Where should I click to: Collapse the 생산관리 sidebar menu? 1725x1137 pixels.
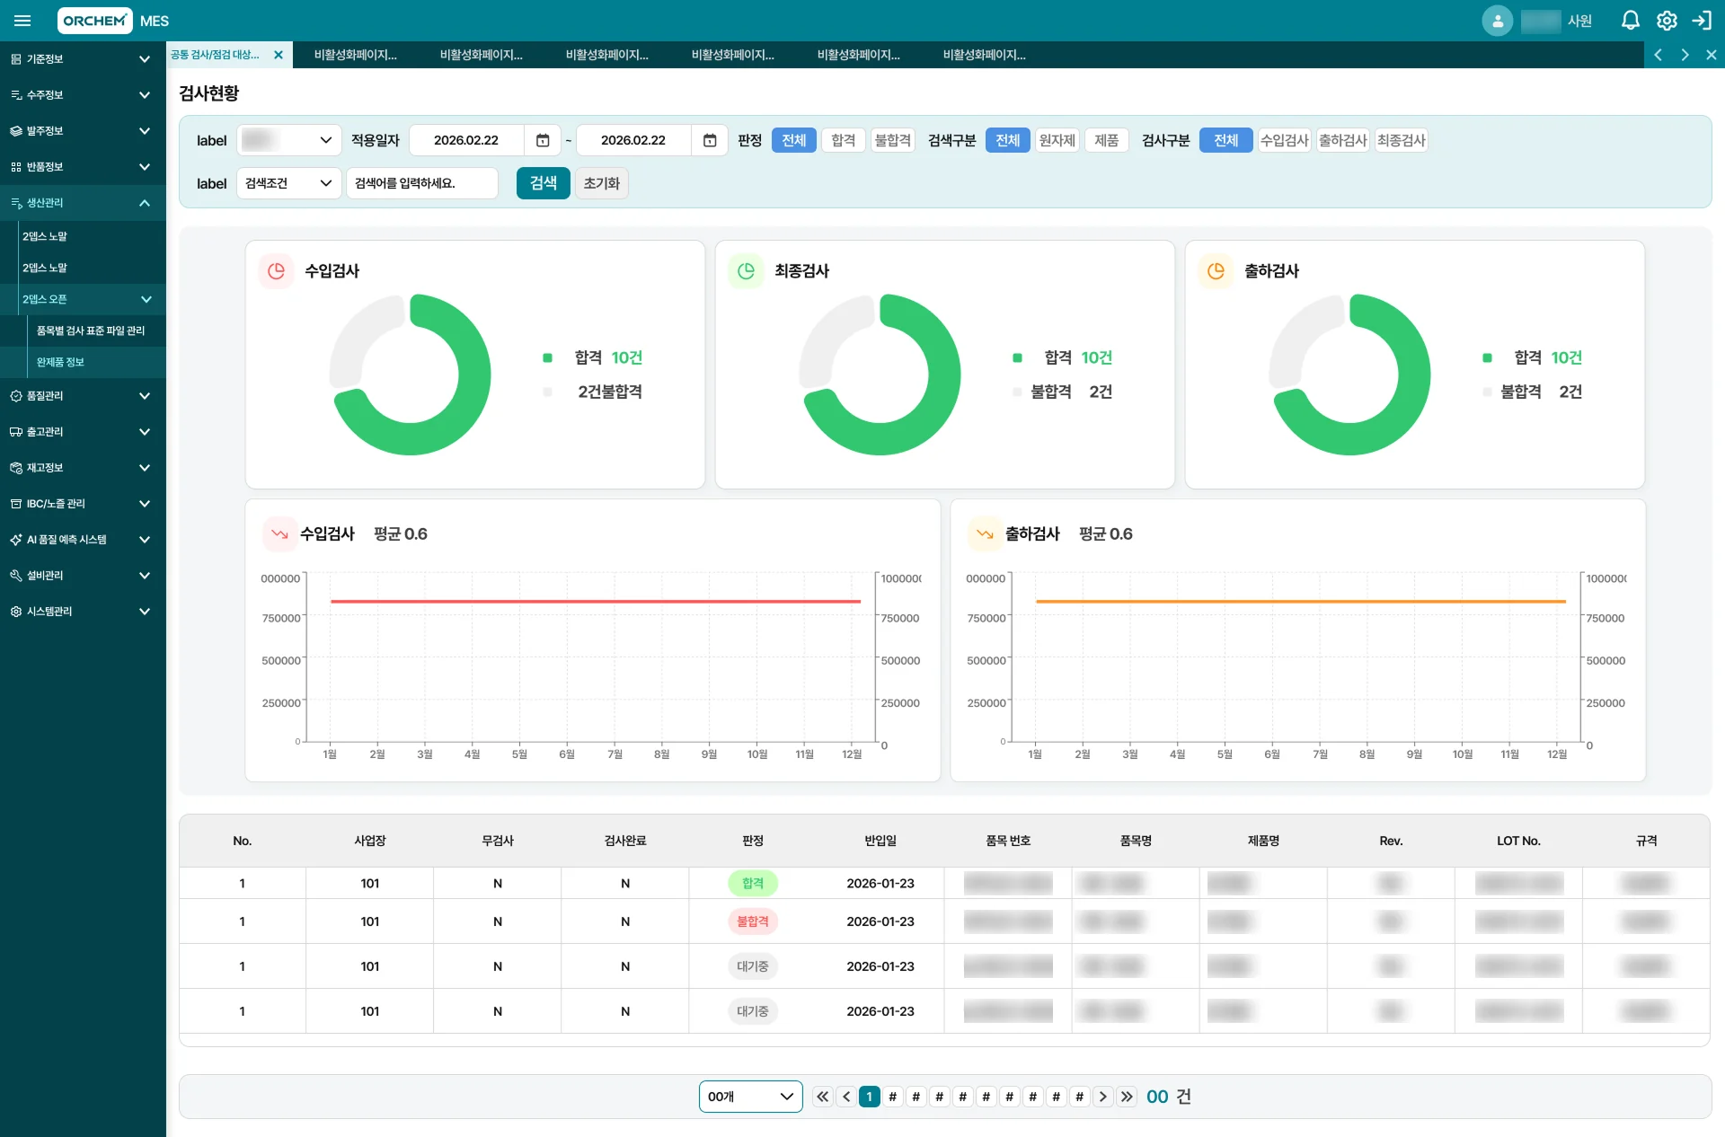pos(83,203)
